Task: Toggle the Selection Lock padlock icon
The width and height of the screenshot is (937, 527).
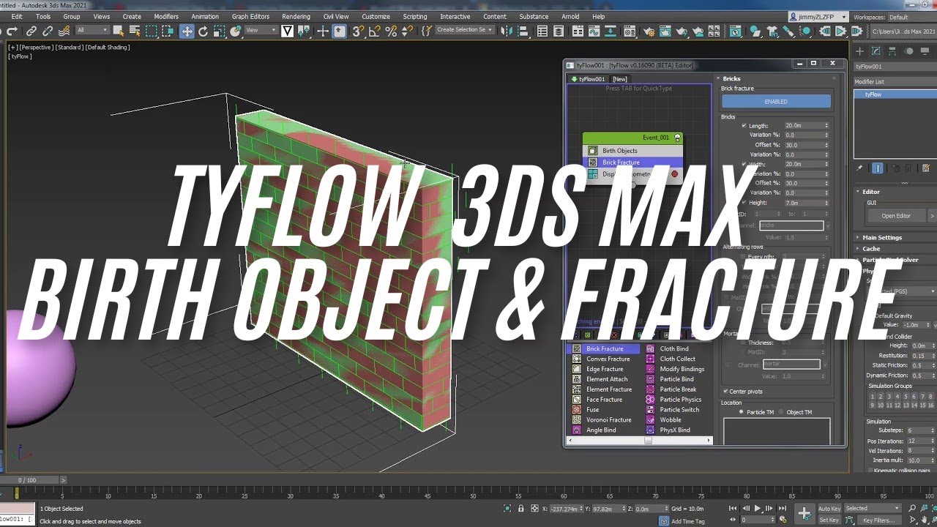Action: point(520,508)
